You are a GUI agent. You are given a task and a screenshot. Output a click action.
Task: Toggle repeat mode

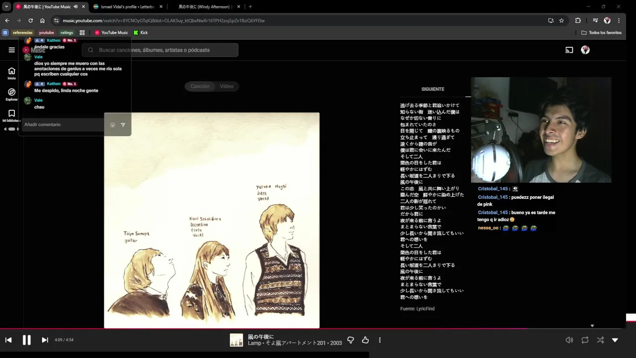tap(585, 340)
